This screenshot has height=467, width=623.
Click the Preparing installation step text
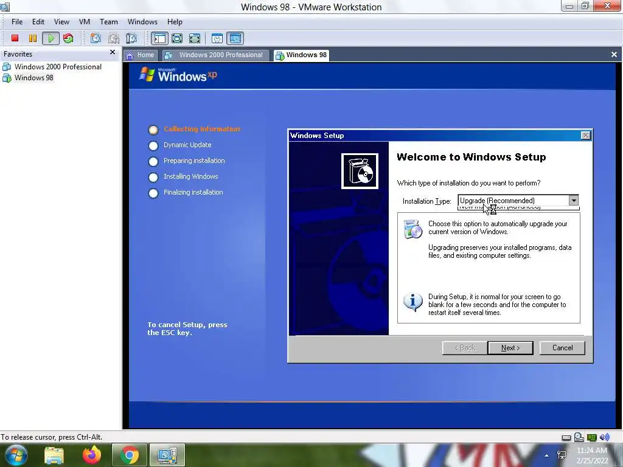point(194,161)
